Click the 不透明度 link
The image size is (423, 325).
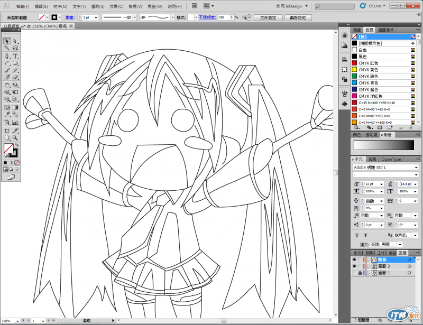(x=207, y=17)
